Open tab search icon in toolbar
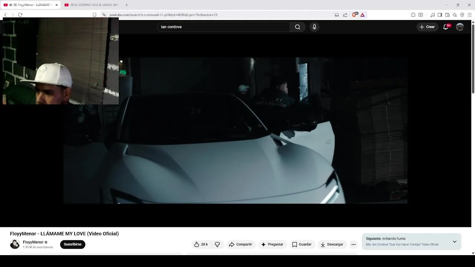 click(x=420, y=15)
